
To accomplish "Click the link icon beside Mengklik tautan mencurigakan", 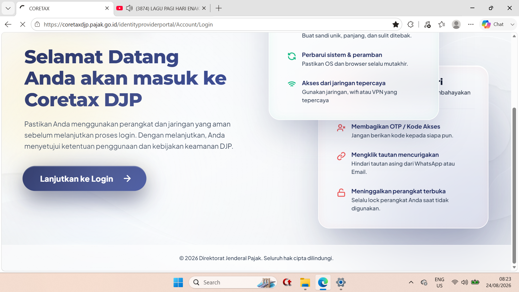I will click(341, 156).
